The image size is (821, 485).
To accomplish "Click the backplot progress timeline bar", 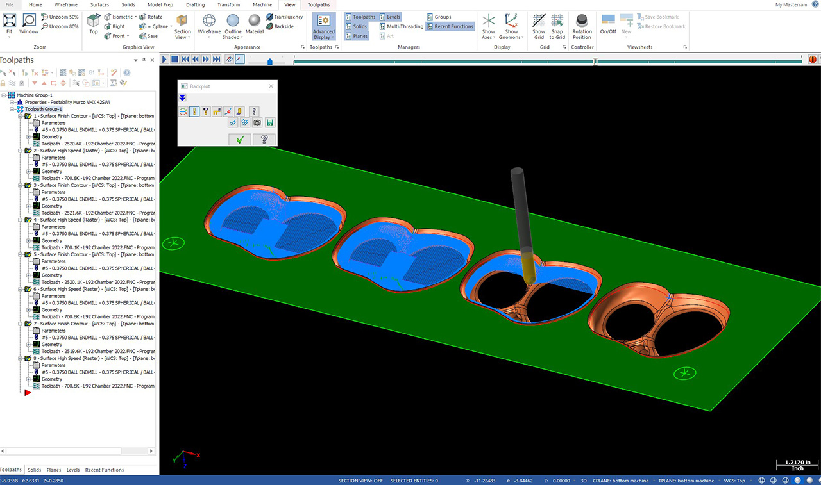I will pyautogui.click(x=548, y=61).
